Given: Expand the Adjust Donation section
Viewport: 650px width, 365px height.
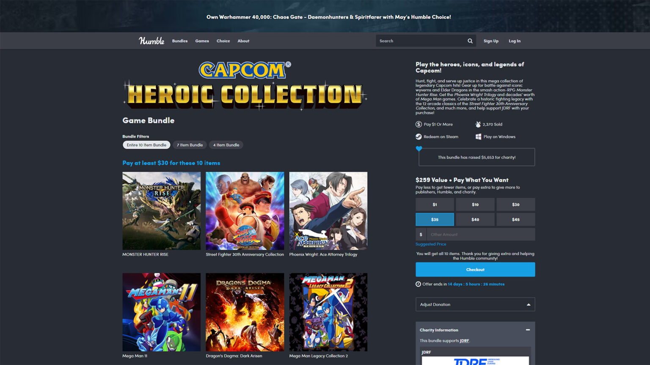Looking at the screenshot, I should coord(475,304).
